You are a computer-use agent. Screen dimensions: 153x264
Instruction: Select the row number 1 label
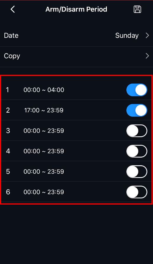7,90
